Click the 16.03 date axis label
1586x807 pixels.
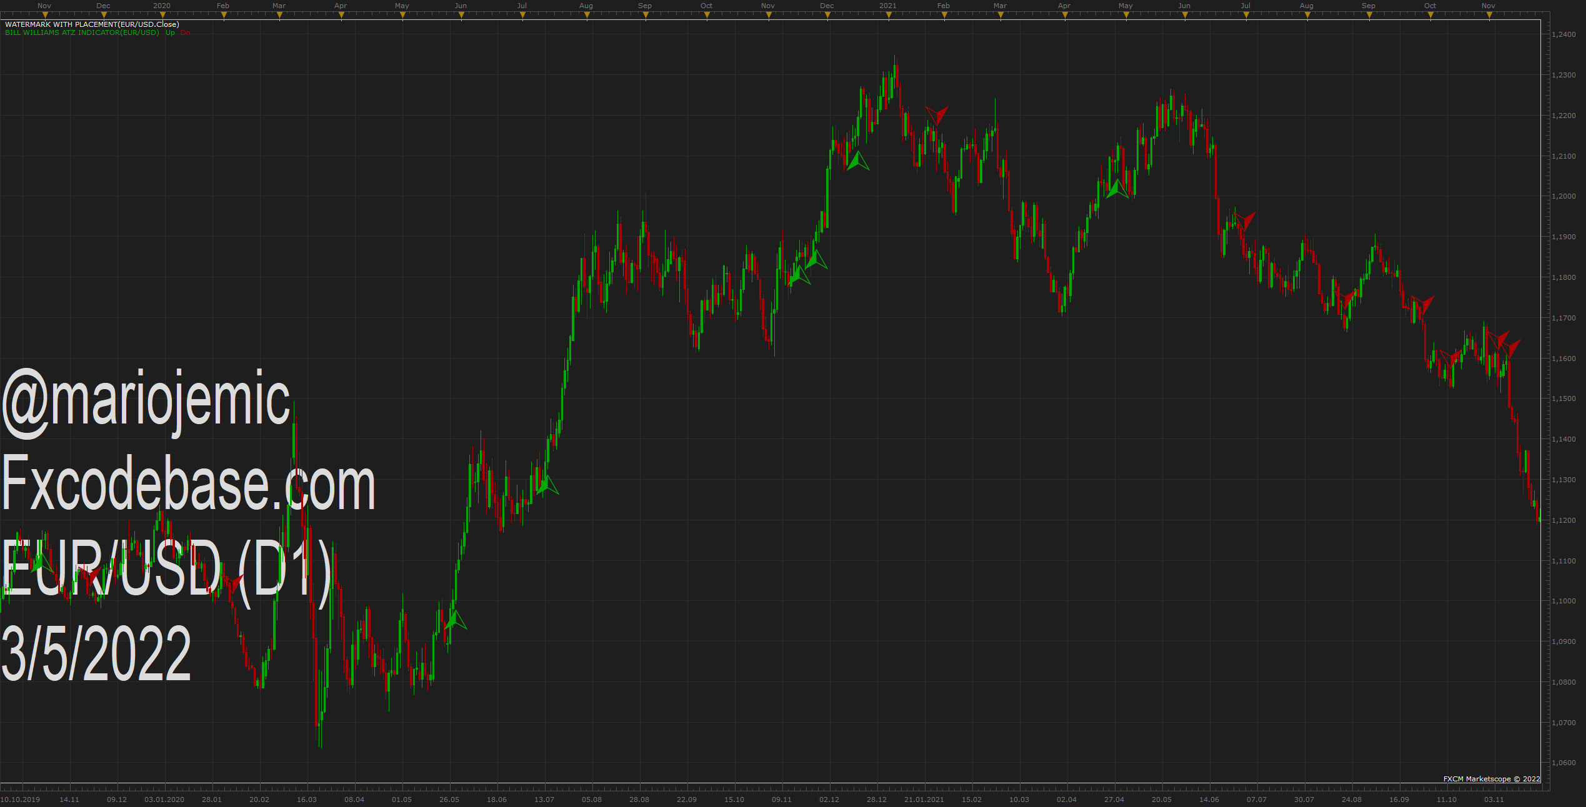pyautogui.click(x=307, y=800)
